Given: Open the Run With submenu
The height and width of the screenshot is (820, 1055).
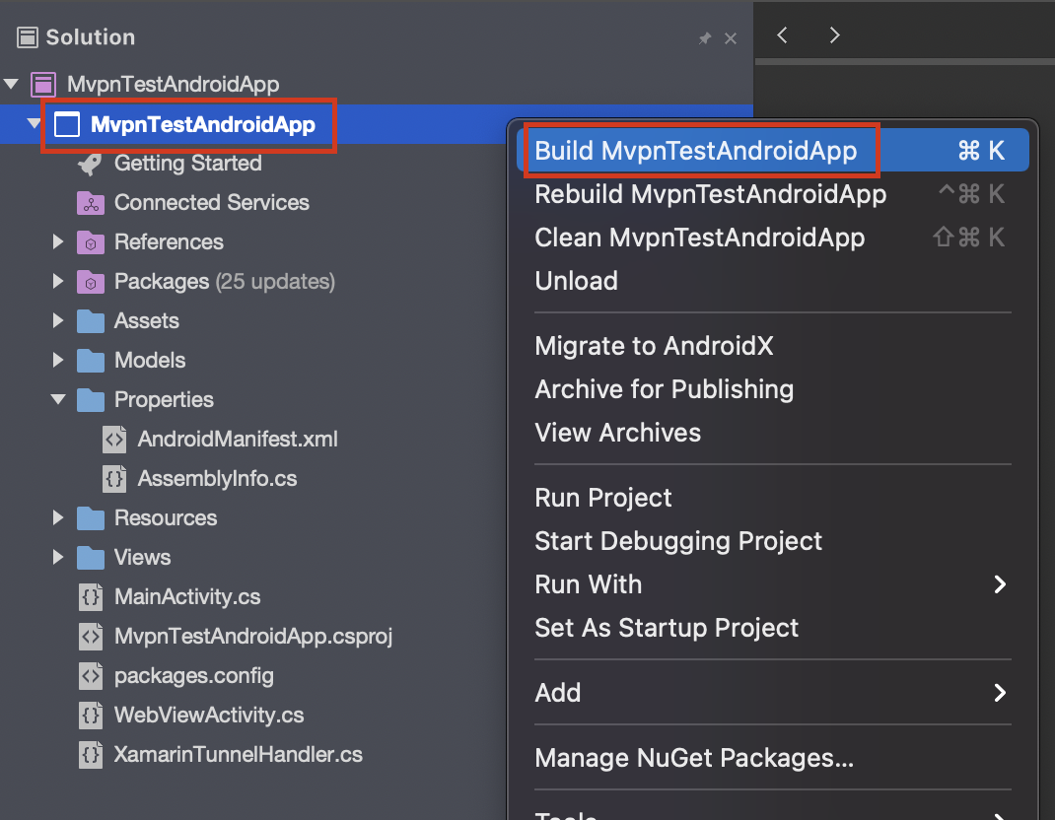Looking at the screenshot, I should point(772,584).
